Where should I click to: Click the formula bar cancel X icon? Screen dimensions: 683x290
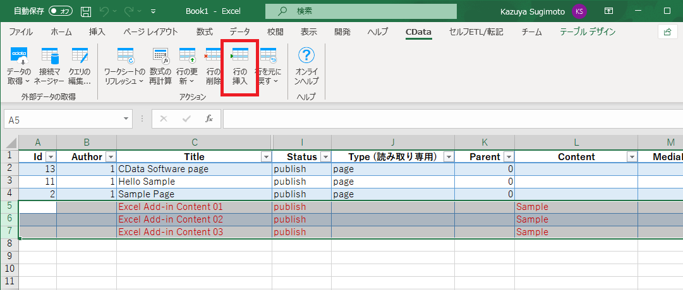click(164, 119)
